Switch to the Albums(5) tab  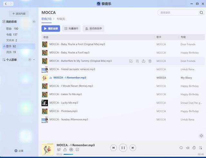point(61,19)
